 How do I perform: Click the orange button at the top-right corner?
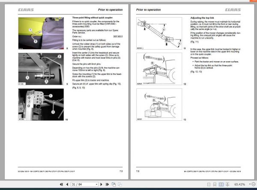point(254,1)
